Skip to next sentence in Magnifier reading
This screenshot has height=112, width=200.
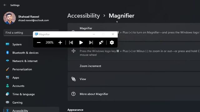pyautogui.click(x=91, y=43)
